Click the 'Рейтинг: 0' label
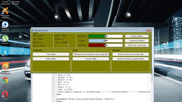 (37, 42)
